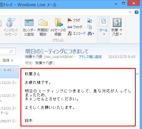Collapse the ribbon with the up chevron

[130, 12]
